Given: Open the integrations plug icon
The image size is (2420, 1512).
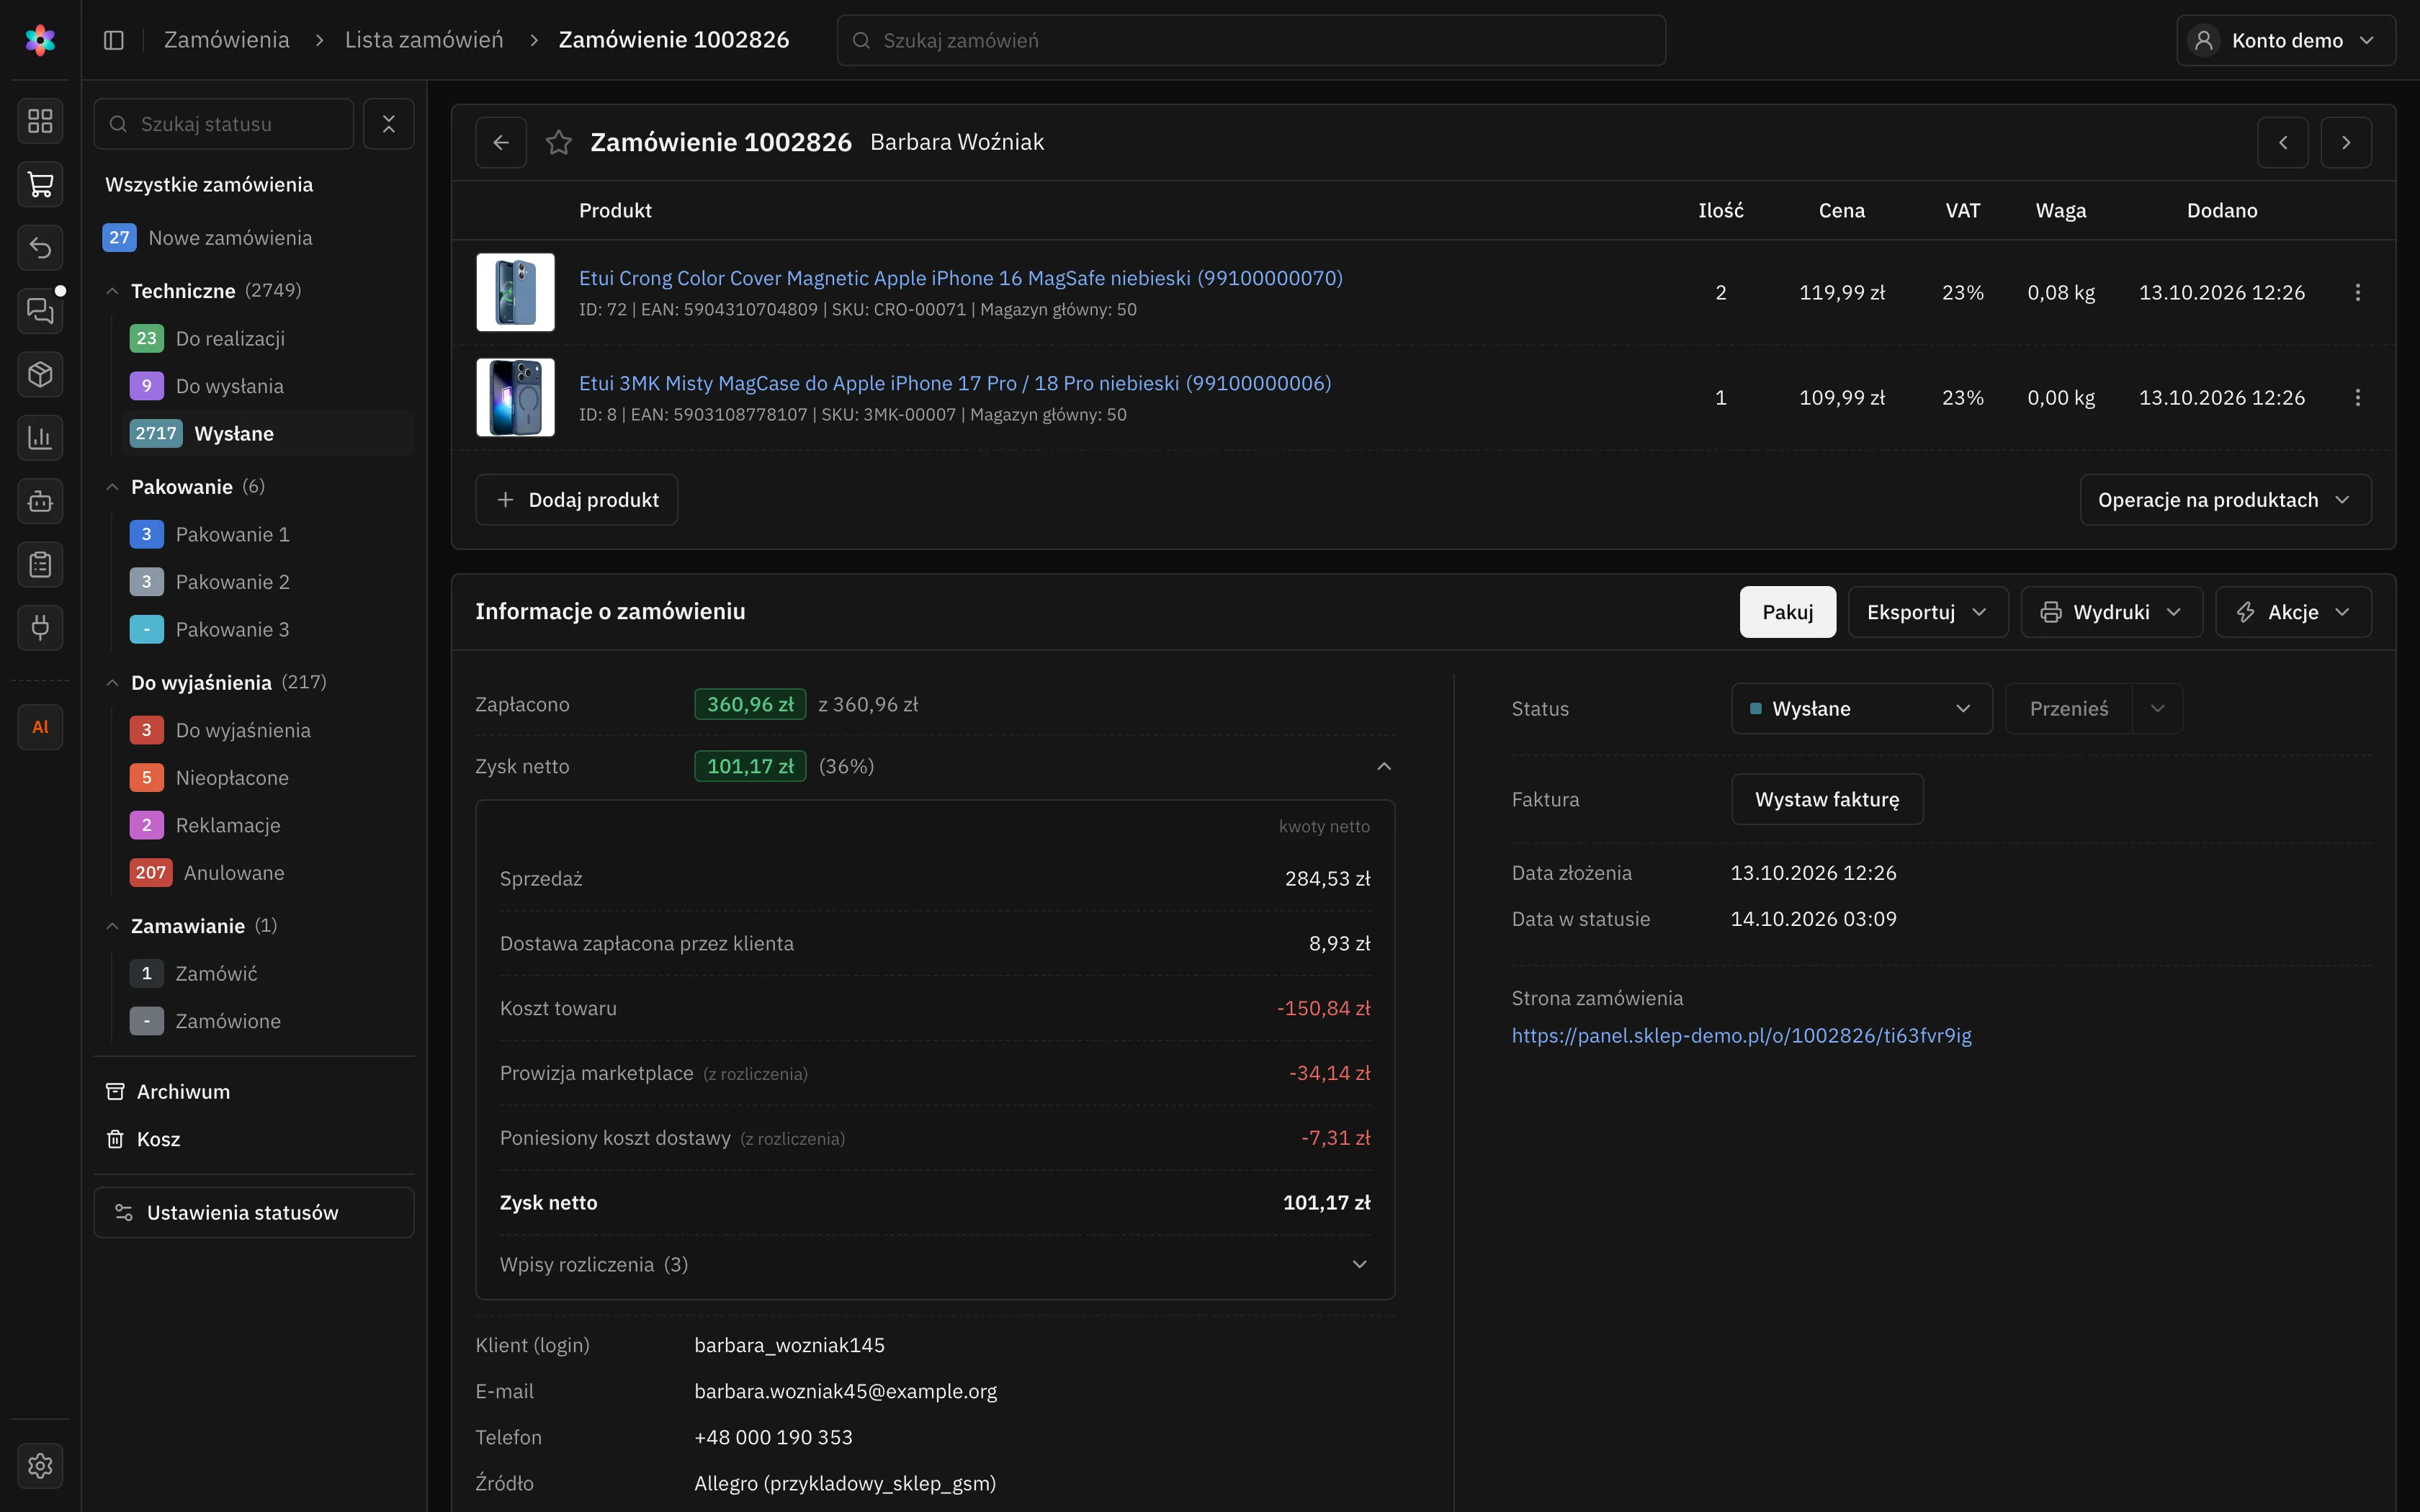Looking at the screenshot, I should 40,627.
